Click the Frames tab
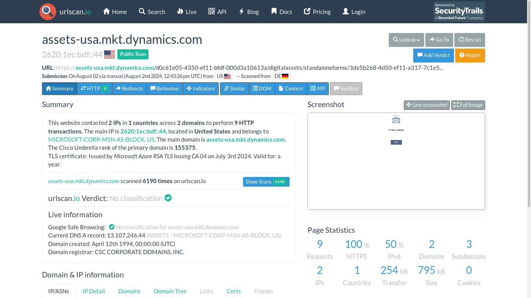This screenshot has height=298, width=531. [x=264, y=291]
